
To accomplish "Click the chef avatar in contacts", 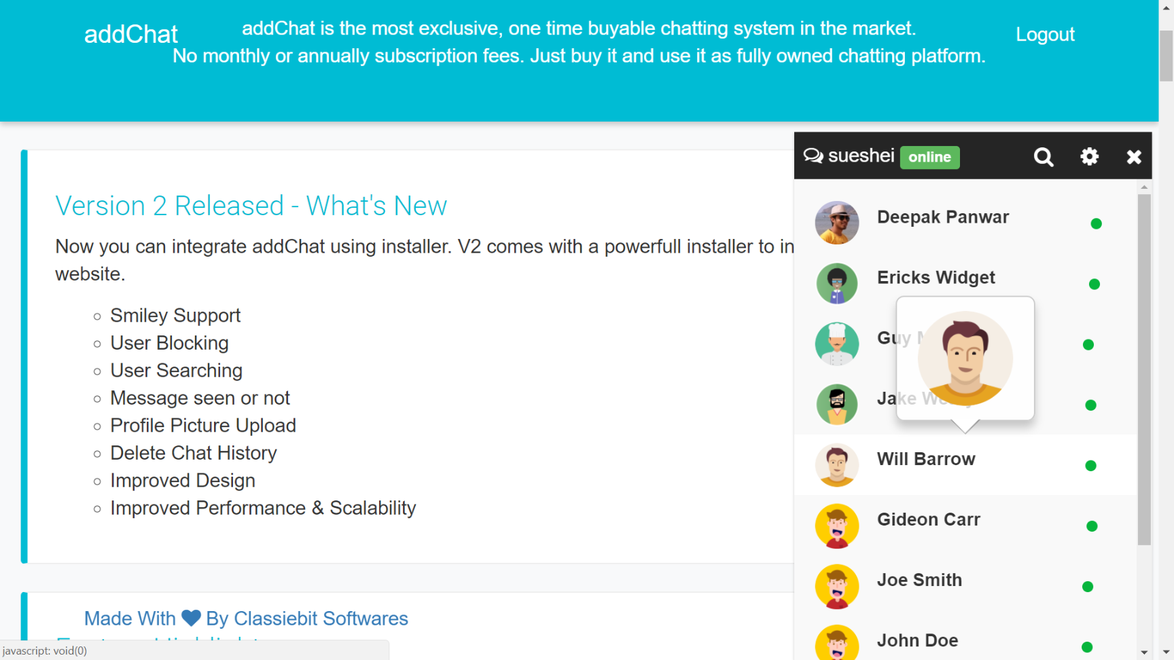I will tap(837, 344).
